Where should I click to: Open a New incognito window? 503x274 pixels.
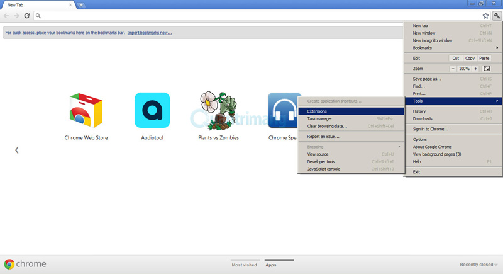[x=453, y=40]
